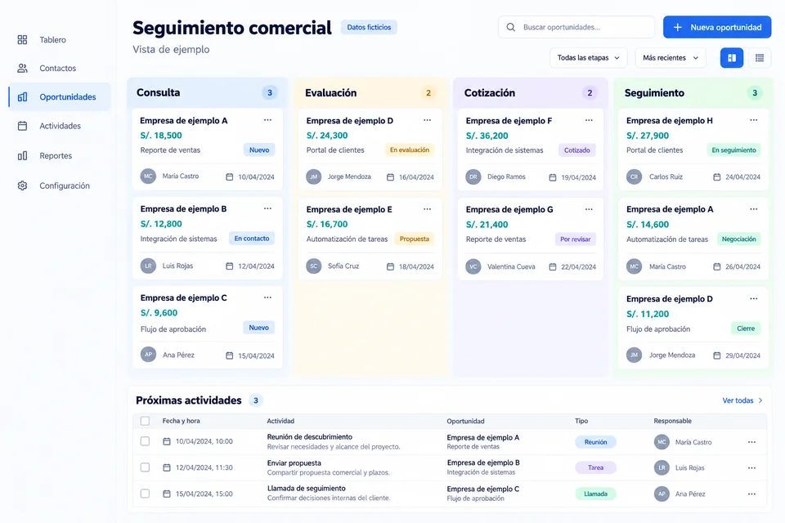Click Nueva oportunidad button
This screenshot has height=523, width=785.
coord(717,27)
